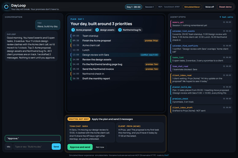Open the ZrolT link in footer
This screenshot has height=158, width=238.
tap(167, 155)
